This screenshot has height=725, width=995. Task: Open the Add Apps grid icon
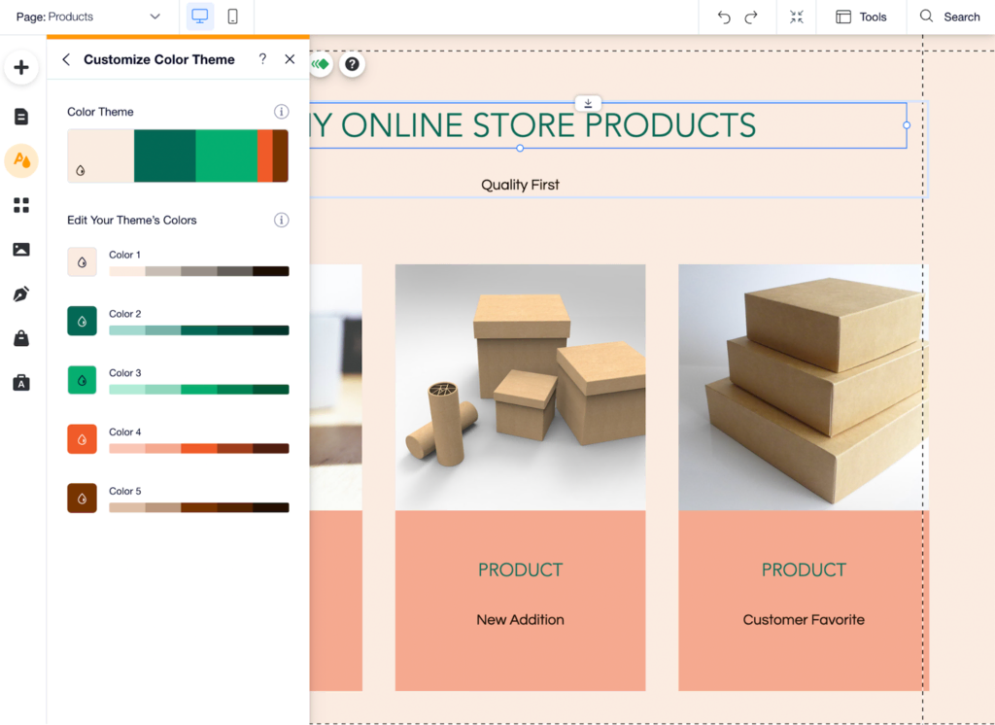(x=21, y=205)
